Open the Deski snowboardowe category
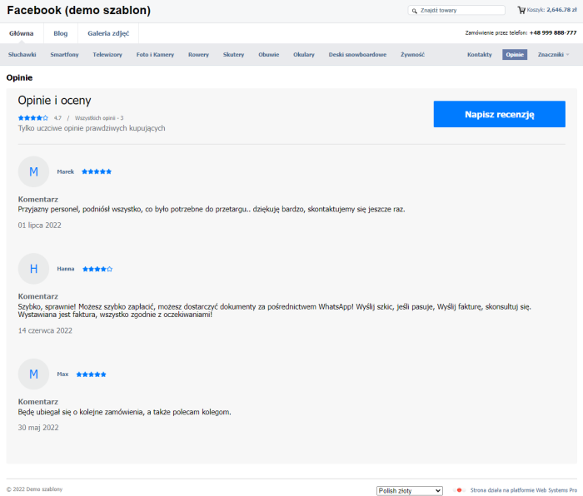This screenshot has height=496, width=583. [357, 54]
